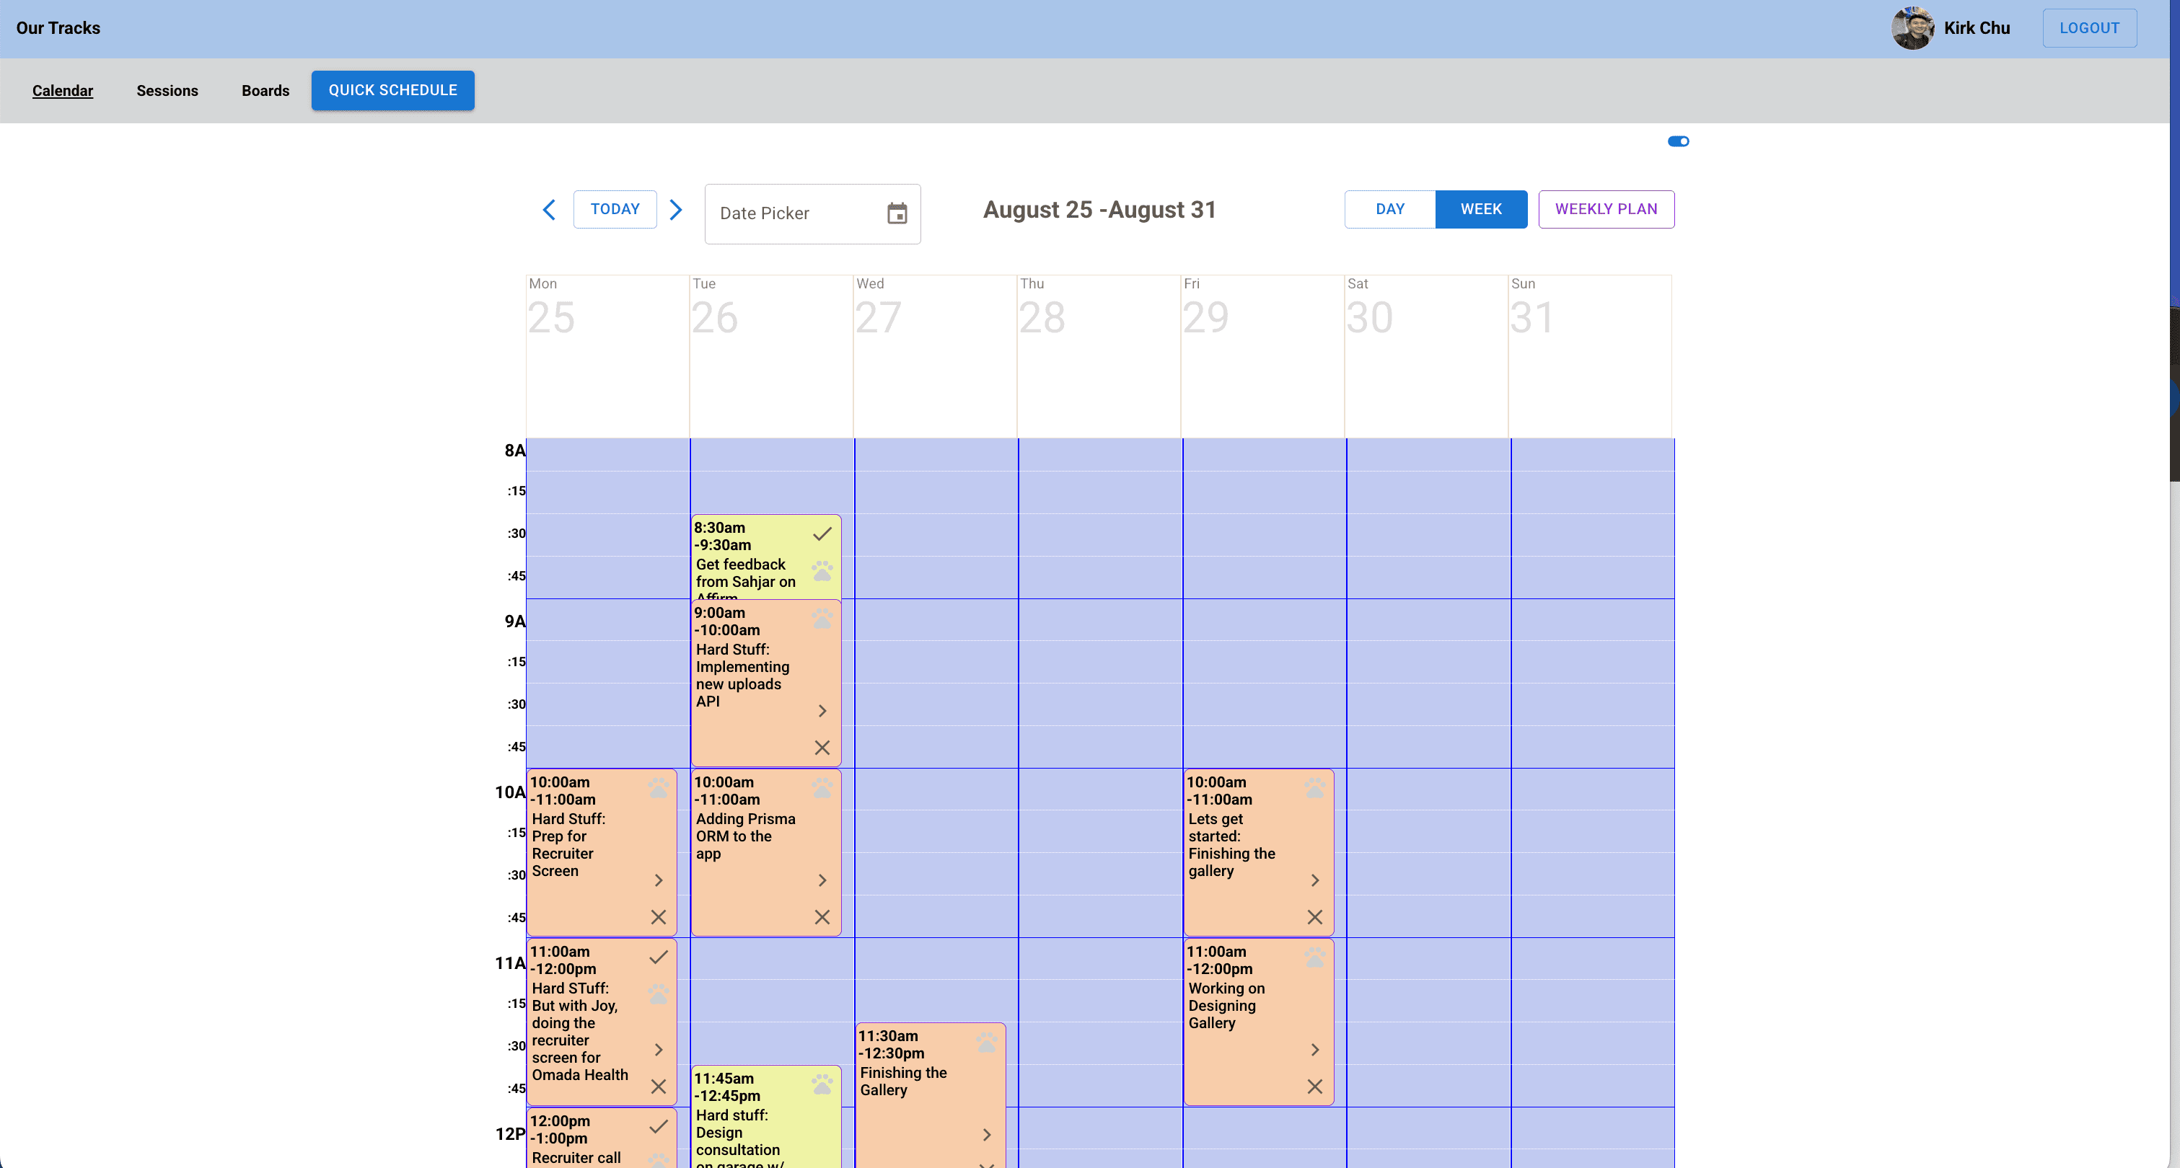The image size is (2180, 1168).
Task: Click the chevron on the Lets get started: Finishing the gallery event
Action: [1314, 880]
